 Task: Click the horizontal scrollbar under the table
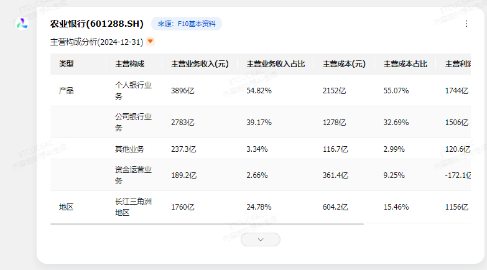207,224
